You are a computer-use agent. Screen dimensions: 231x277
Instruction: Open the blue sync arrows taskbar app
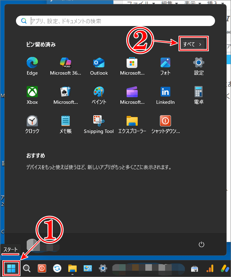point(57,269)
